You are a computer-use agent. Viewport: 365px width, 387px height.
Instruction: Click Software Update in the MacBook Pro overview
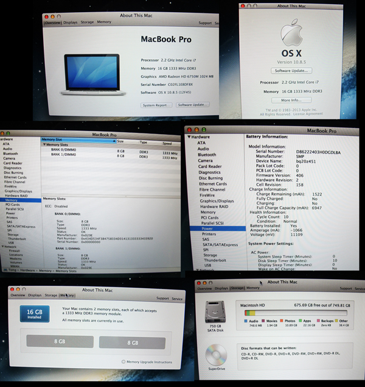pyautogui.click(x=193, y=105)
